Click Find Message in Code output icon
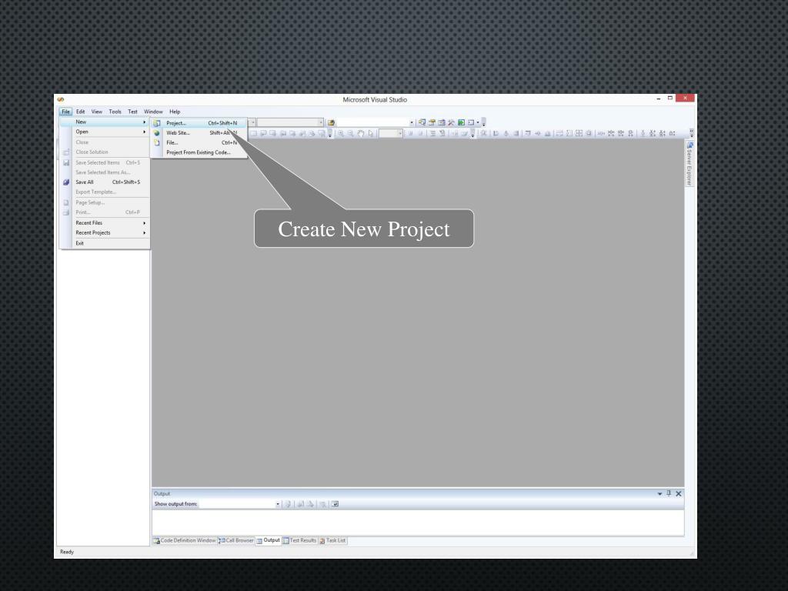 pos(289,504)
